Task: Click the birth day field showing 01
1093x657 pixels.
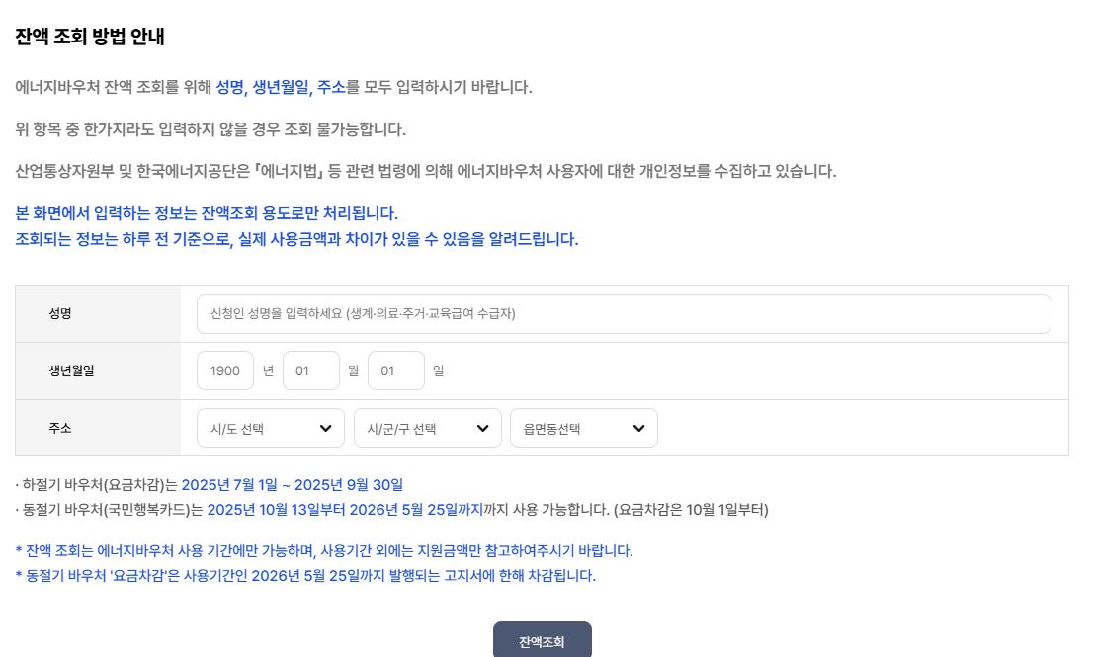Action: (395, 370)
